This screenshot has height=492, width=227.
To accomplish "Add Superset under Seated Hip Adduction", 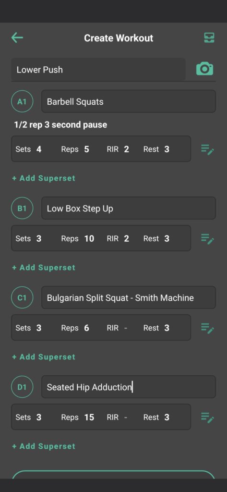I will [x=44, y=446].
